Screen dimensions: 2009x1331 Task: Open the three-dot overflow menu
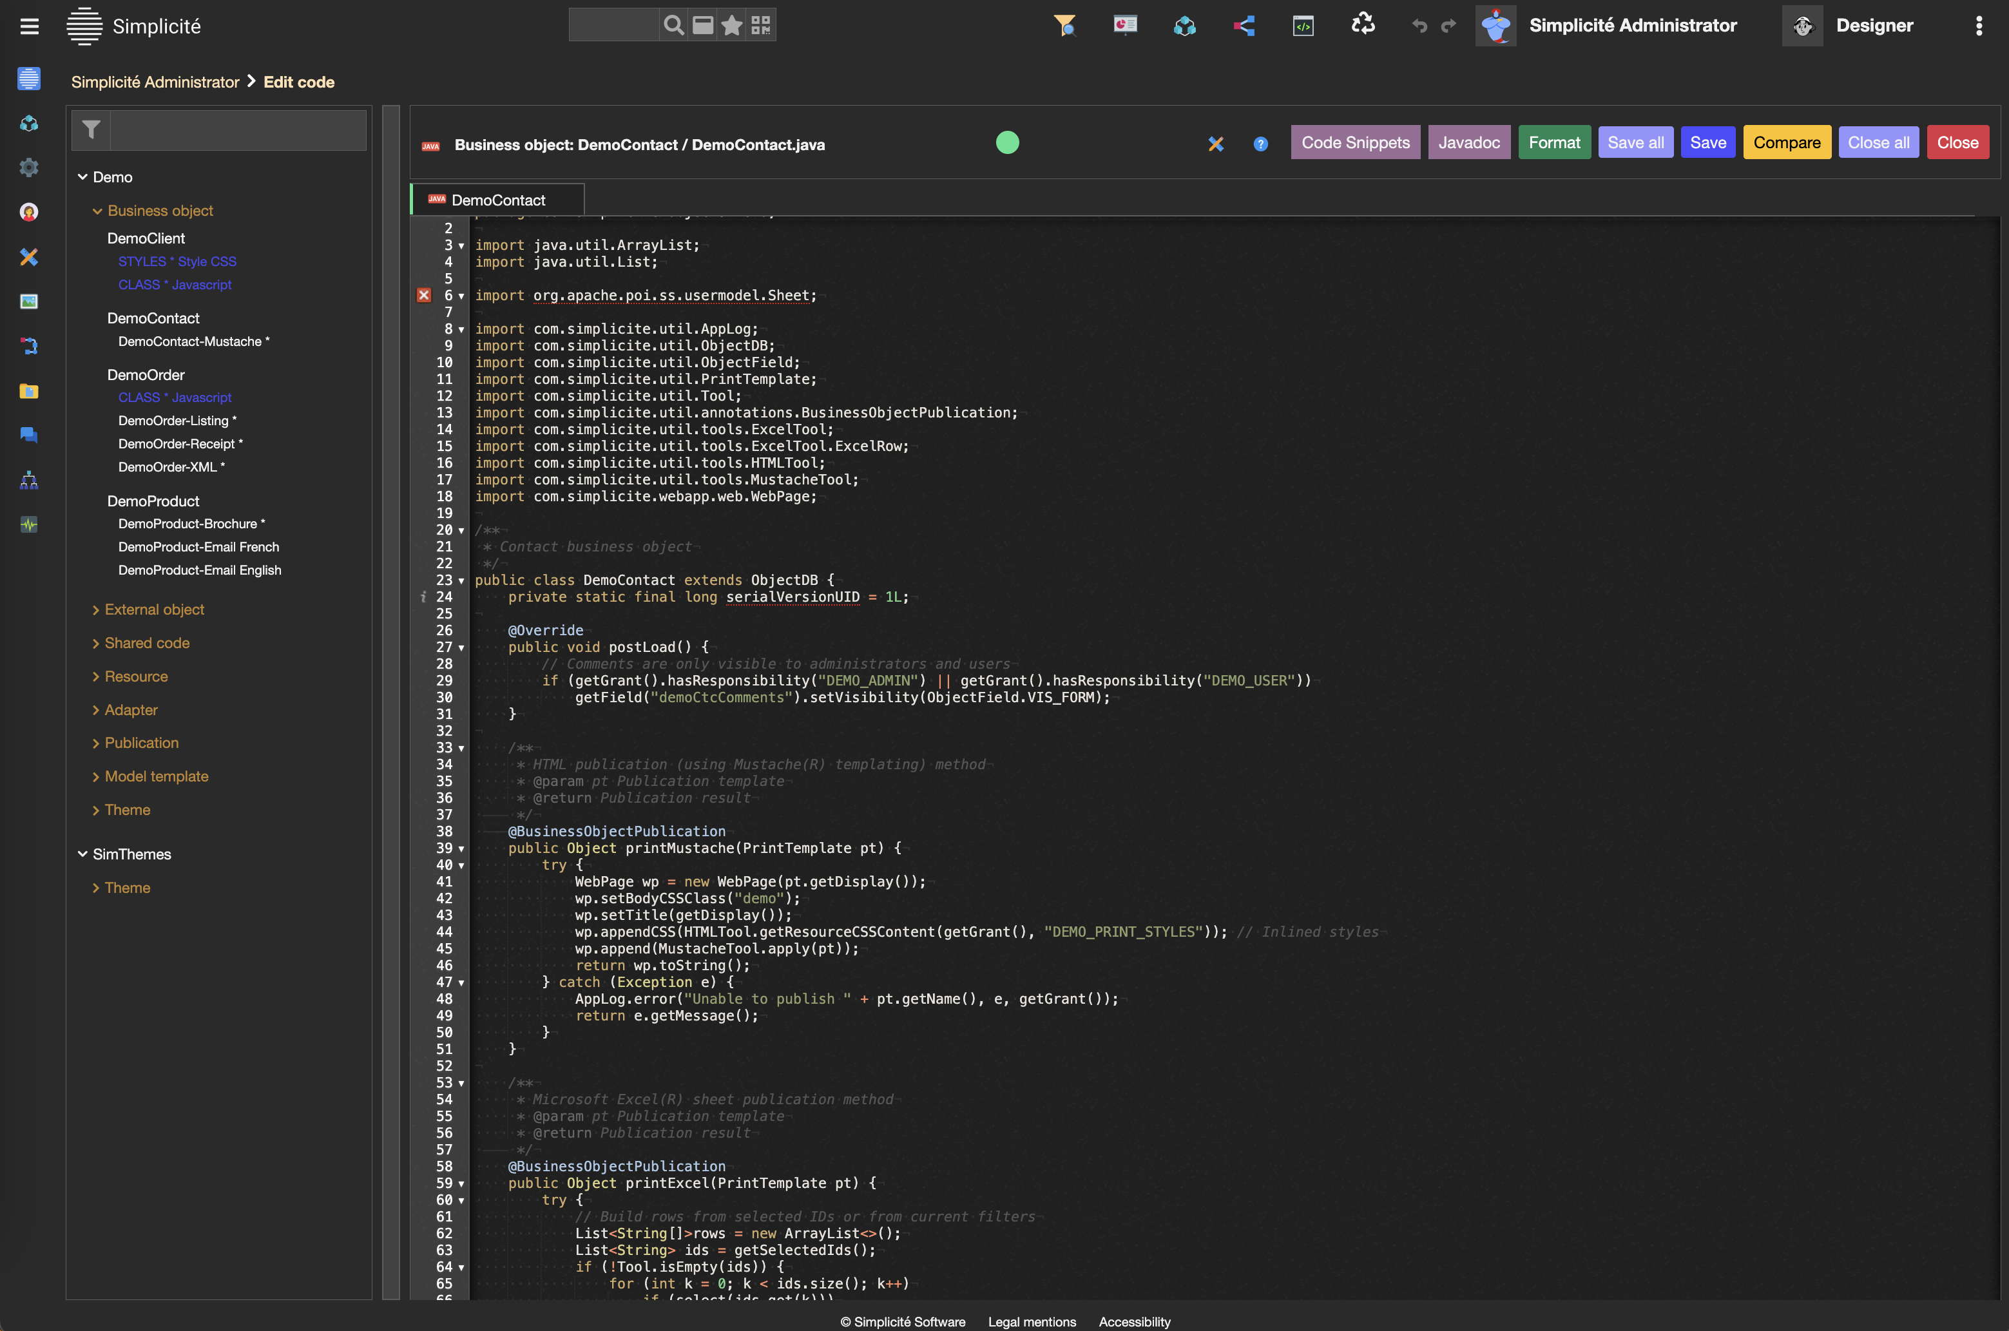[x=1979, y=26]
